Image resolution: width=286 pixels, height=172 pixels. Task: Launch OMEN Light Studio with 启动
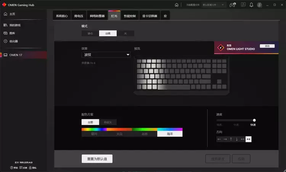tap(267, 46)
